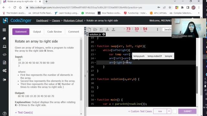Click the share icon in the address bar

click(x=164, y=7)
